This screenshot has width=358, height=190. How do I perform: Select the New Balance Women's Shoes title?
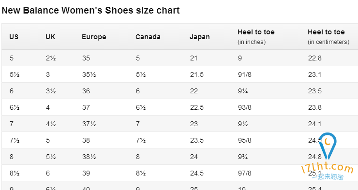[90, 10]
